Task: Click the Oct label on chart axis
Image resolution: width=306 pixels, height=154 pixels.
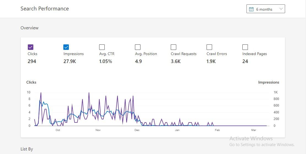Action: click(x=58, y=130)
